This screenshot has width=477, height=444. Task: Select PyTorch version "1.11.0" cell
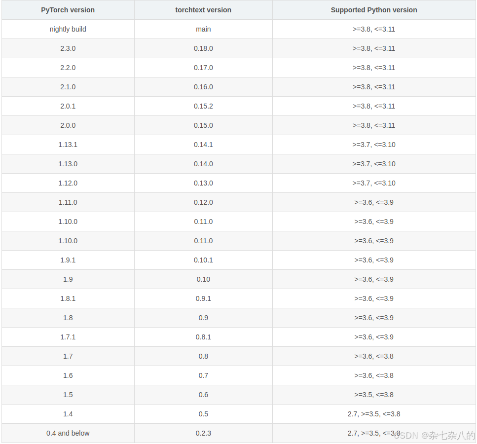pos(68,202)
